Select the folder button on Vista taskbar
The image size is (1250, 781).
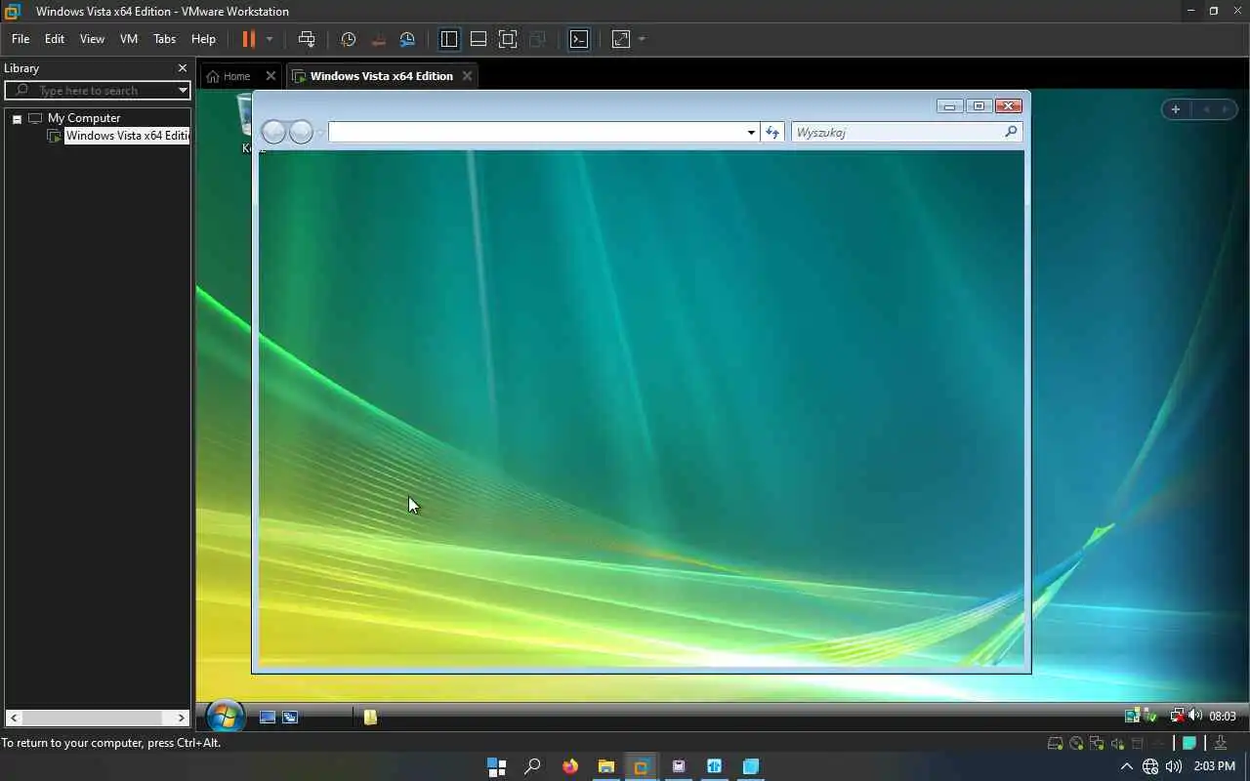click(370, 717)
